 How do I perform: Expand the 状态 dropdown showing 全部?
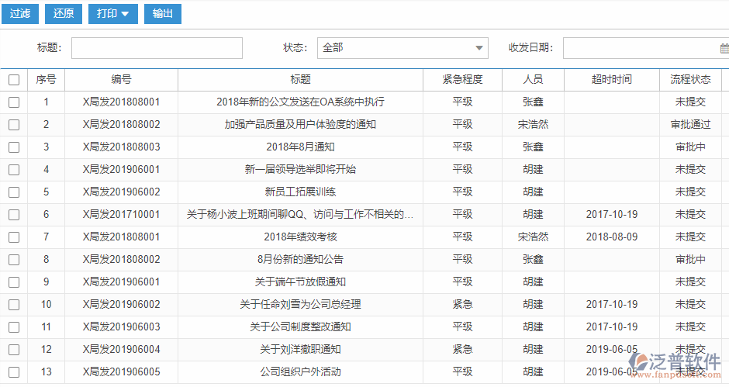(403, 48)
